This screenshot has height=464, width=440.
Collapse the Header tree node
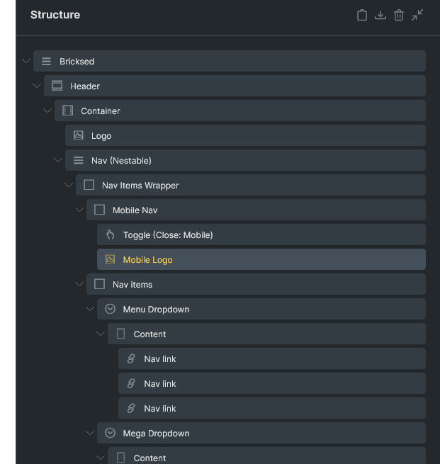[37, 86]
